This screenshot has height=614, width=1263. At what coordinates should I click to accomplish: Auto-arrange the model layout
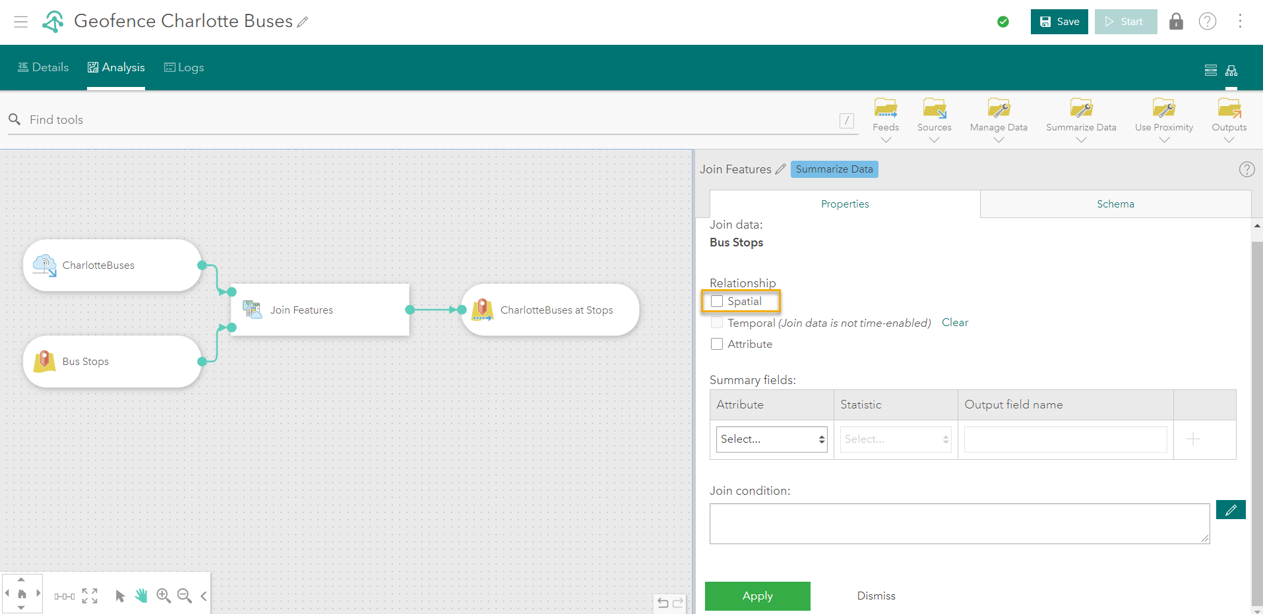pyautogui.click(x=65, y=596)
